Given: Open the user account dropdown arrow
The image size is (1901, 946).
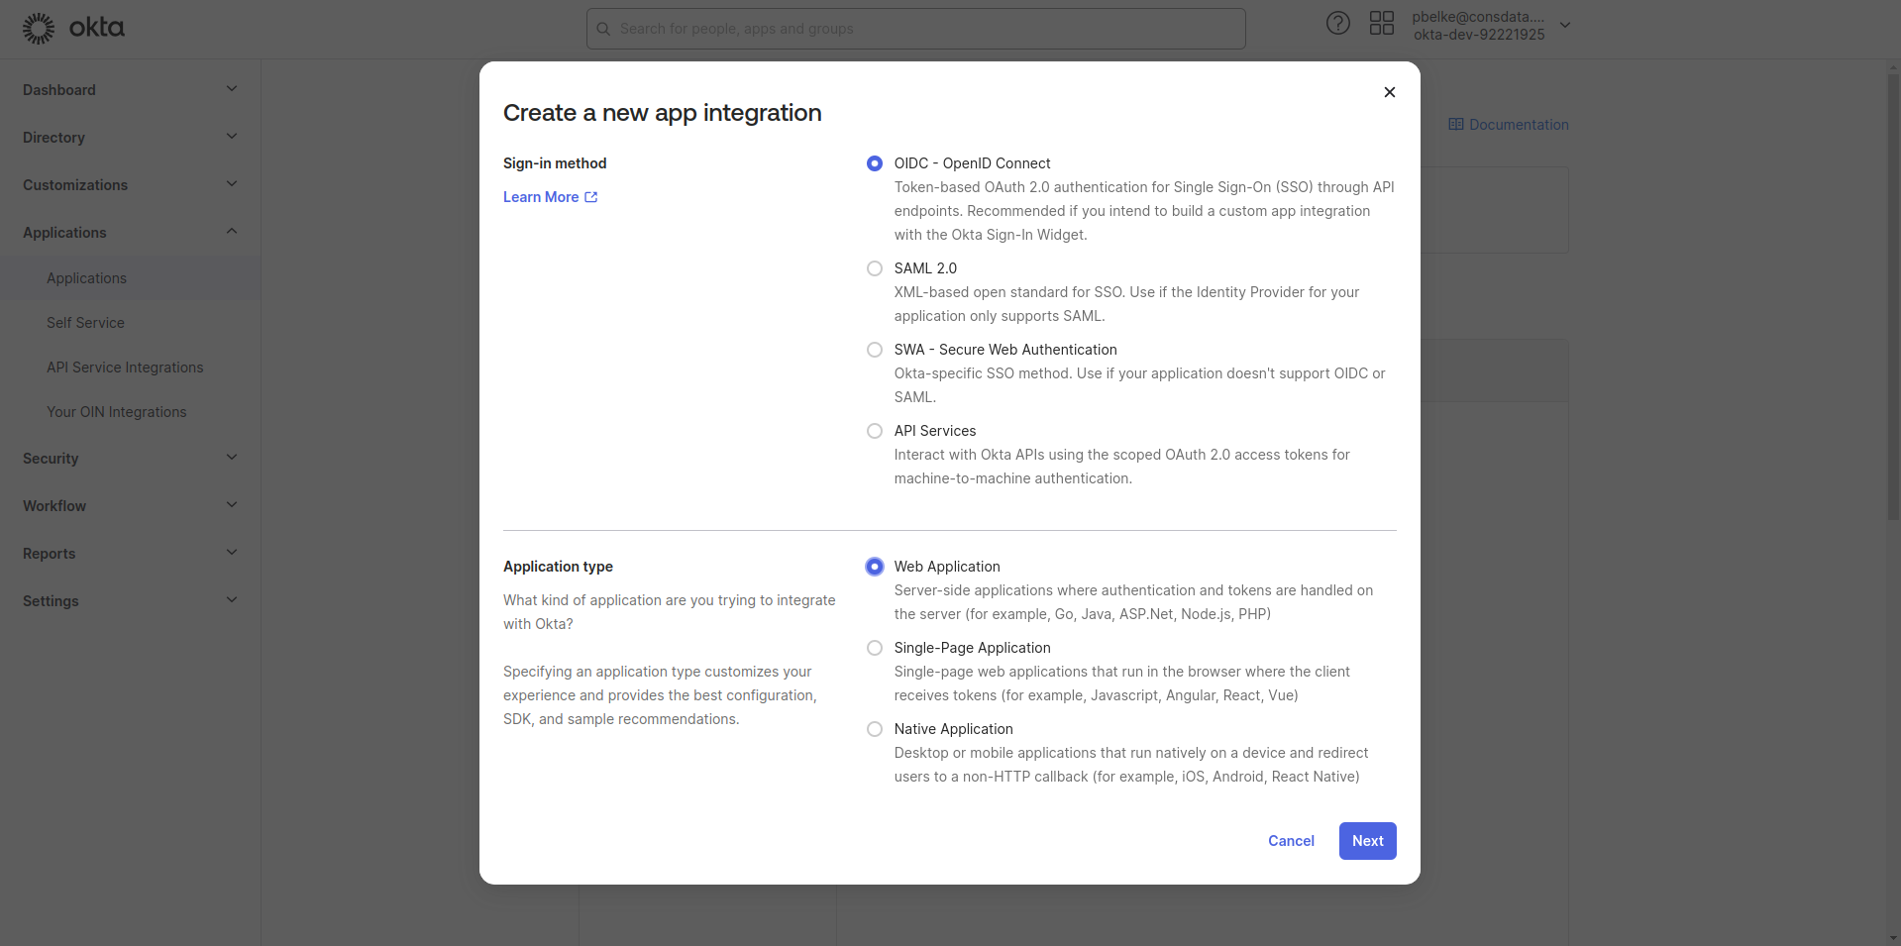Looking at the screenshot, I should [1565, 26].
